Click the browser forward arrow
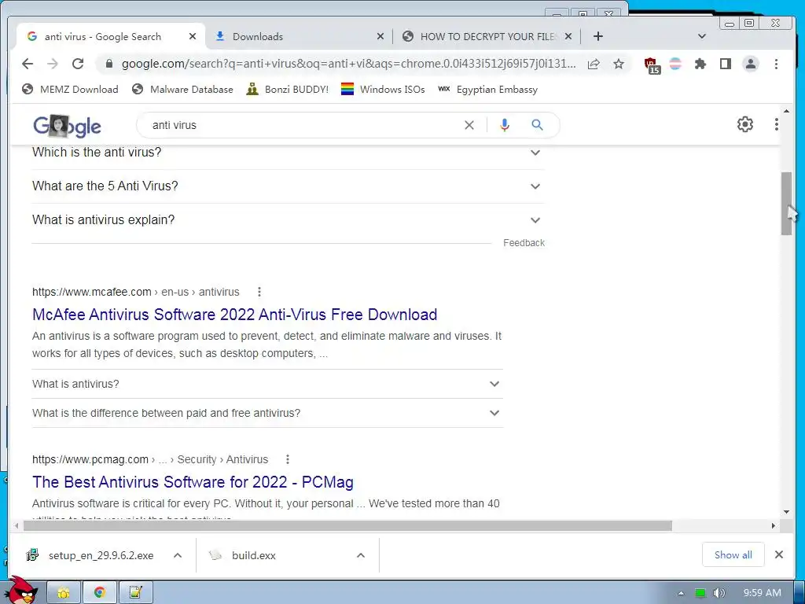This screenshot has width=805, height=604. (x=53, y=64)
